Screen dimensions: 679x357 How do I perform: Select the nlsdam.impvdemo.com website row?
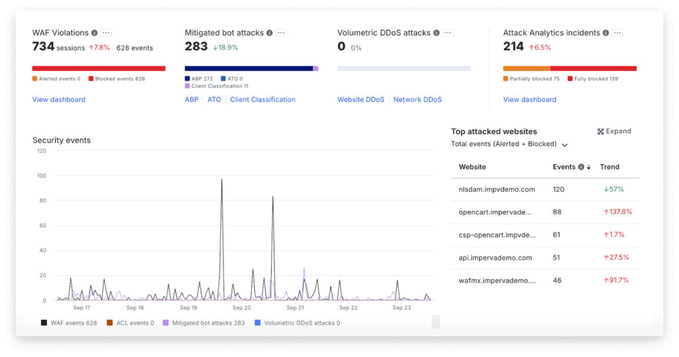497,190
